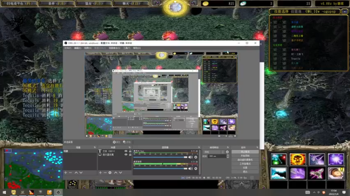The image size is (350, 196).
Task: Open OBS icon in Windows taskbar
Action: pyautogui.click(x=58, y=192)
